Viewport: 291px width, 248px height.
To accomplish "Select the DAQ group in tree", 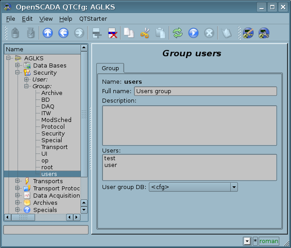I will tap(48, 106).
